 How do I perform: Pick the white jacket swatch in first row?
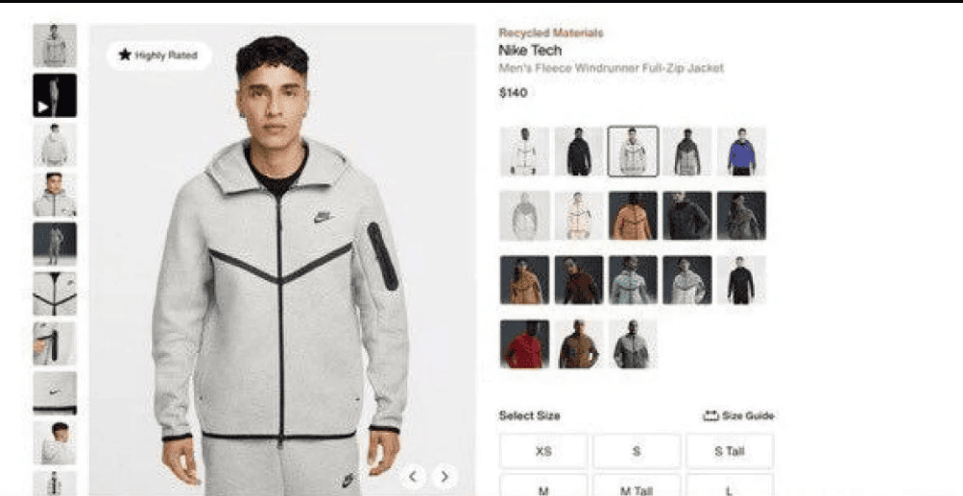click(x=524, y=152)
